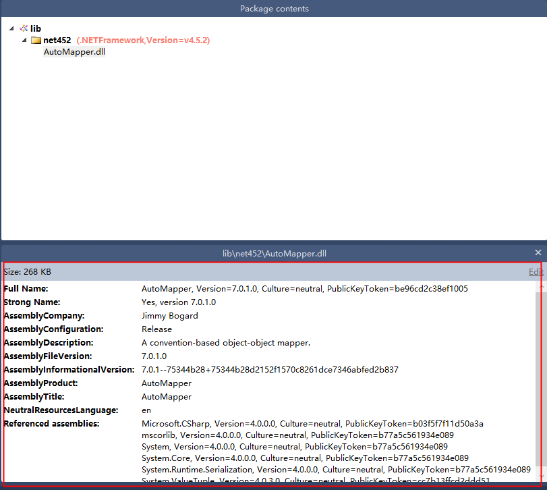547x490 pixels.
Task: Click the 'Referenced assemblies:' label
Action: [x=51, y=424]
